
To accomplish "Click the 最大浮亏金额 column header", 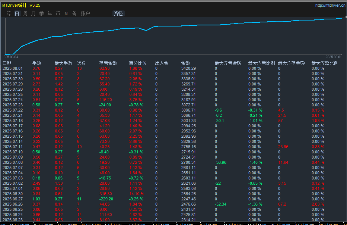I will tap(228, 63).
